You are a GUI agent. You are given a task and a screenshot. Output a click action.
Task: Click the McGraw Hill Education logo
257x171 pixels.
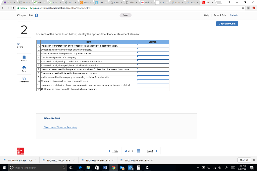point(20,151)
